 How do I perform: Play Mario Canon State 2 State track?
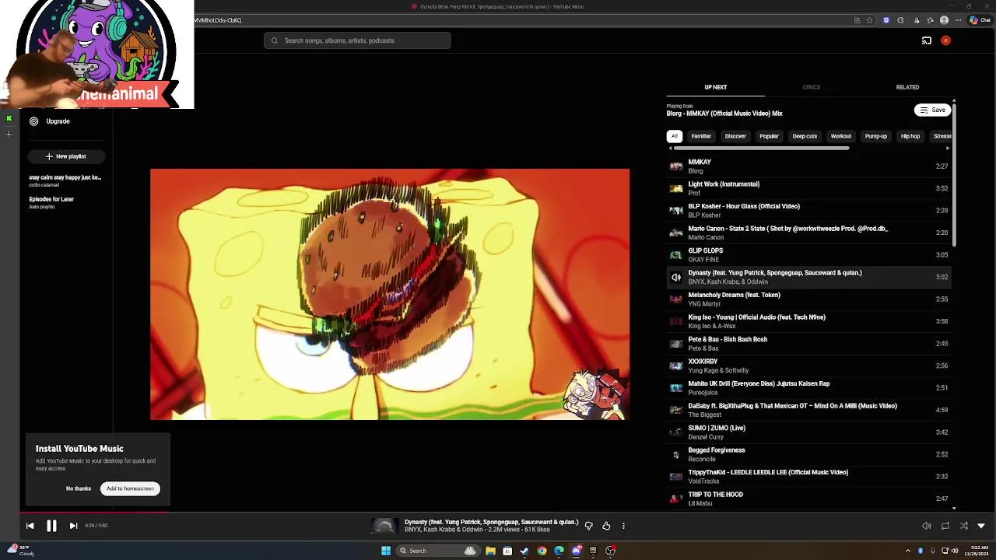[808, 233]
